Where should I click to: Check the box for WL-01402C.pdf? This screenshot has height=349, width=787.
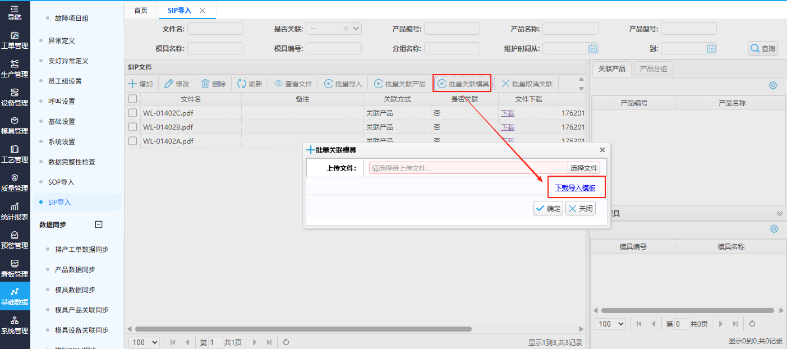click(x=133, y=113)
